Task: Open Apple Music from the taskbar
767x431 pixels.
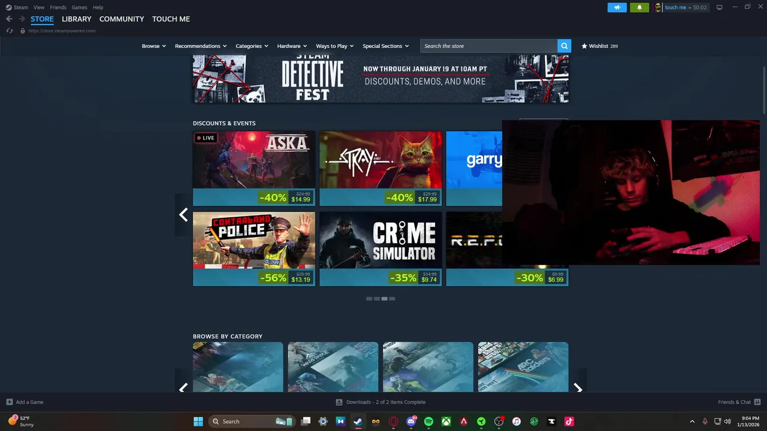Action: 517,421
